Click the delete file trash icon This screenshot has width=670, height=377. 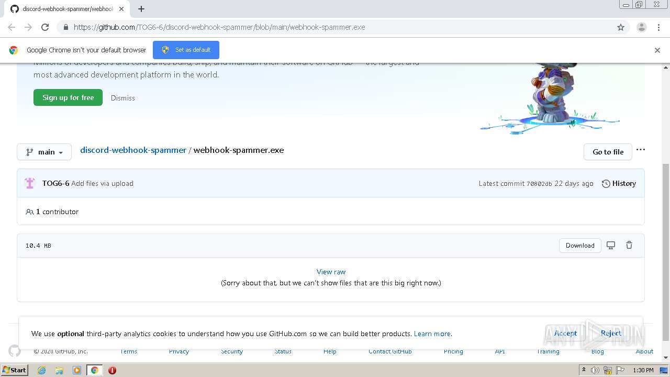629,245
